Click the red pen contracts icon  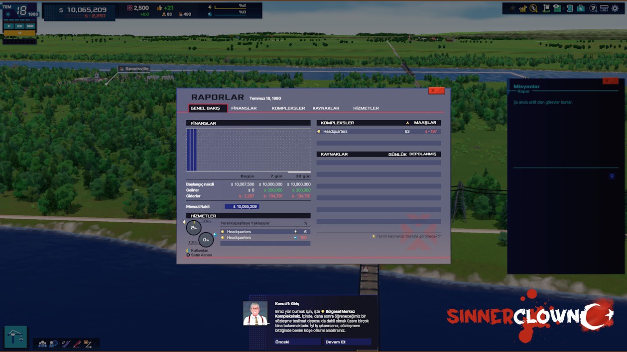coord(77,344)
